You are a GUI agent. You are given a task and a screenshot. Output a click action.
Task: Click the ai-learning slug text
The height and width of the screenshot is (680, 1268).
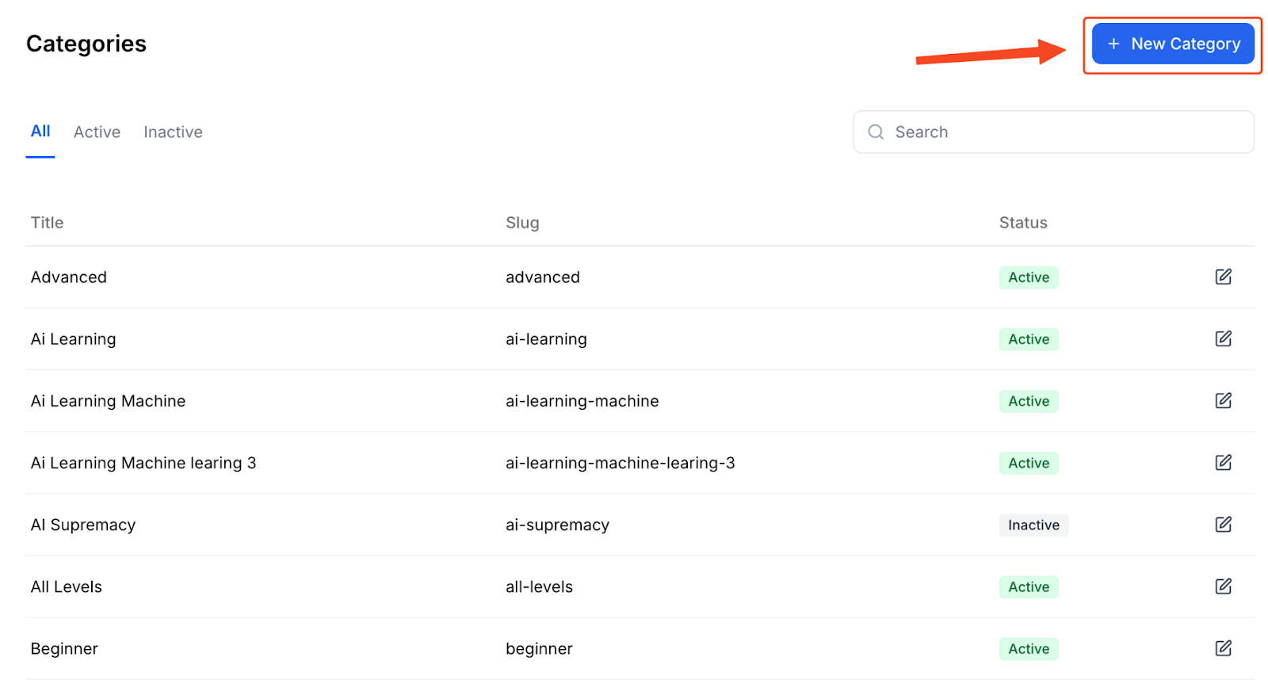pos(546,339)
